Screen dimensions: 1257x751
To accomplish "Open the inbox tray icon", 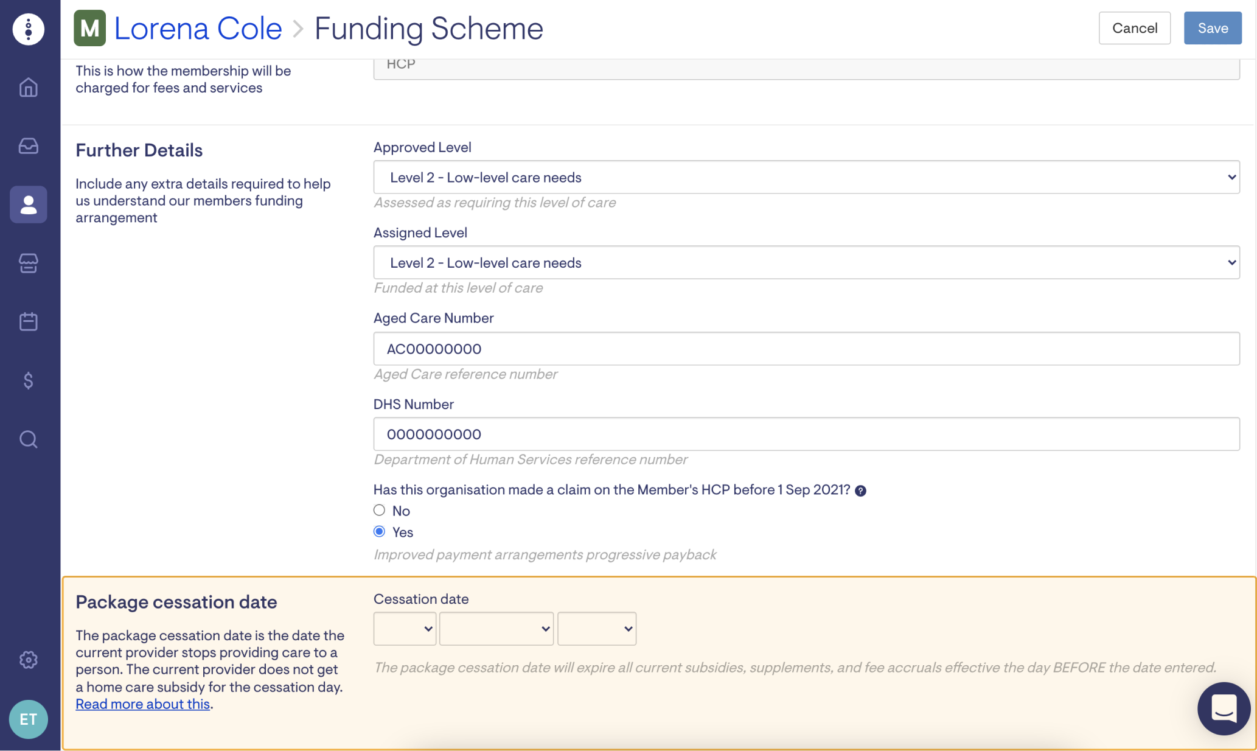I will (x=29, y=146).
